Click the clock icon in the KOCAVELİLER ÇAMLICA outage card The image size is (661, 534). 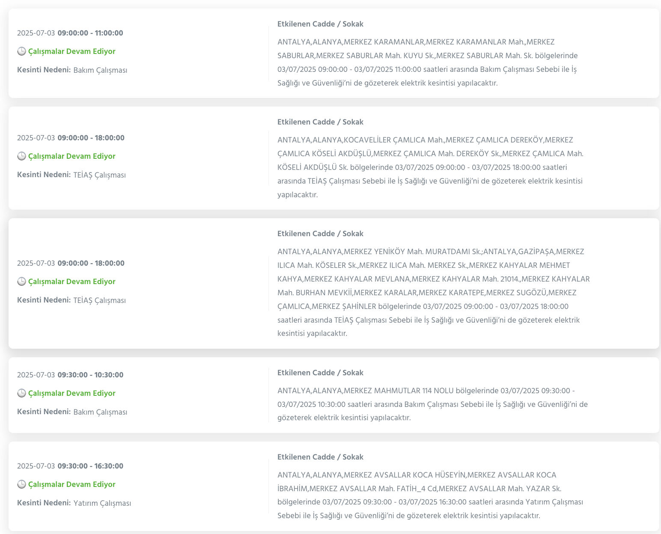(21, 156)
